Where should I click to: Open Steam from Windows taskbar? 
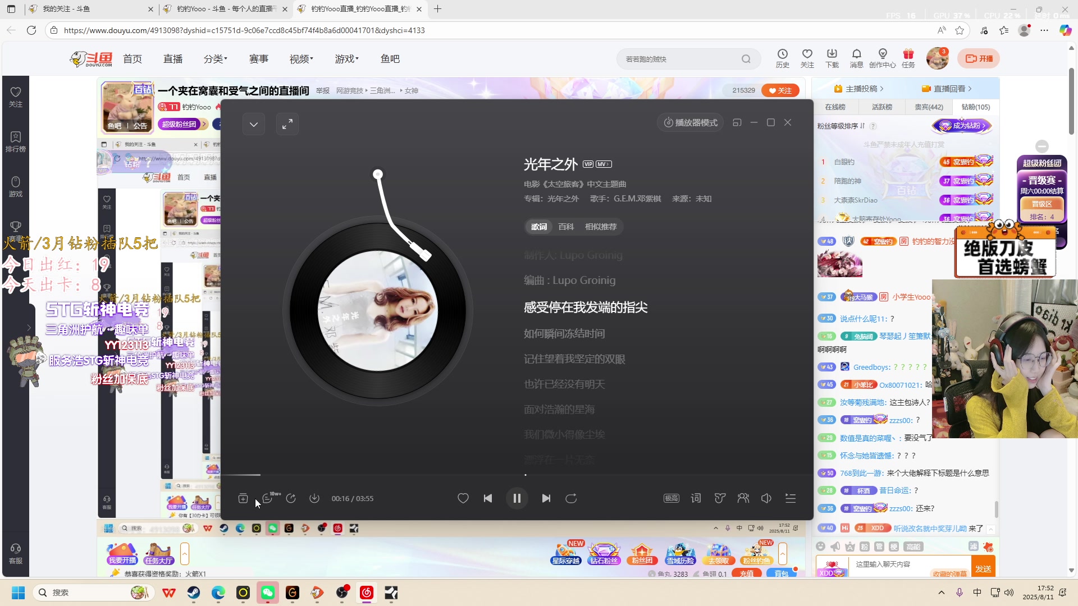tap(194, 593)
